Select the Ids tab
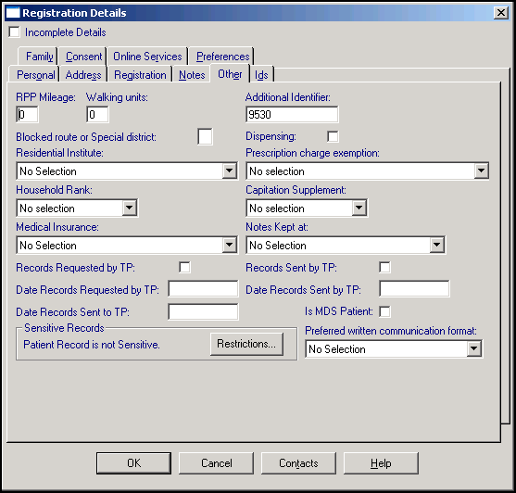The height and width of the screenshot is (493, 516). [x=261, y=75]
